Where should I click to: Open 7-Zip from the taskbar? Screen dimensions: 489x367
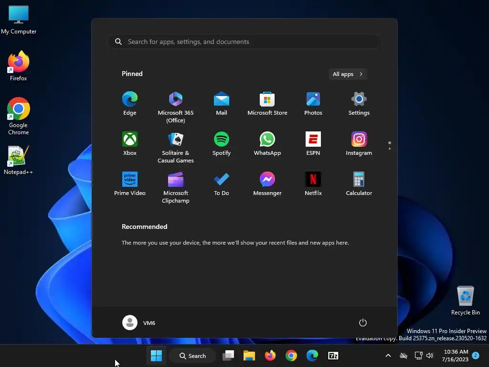[x=333, y=356]
